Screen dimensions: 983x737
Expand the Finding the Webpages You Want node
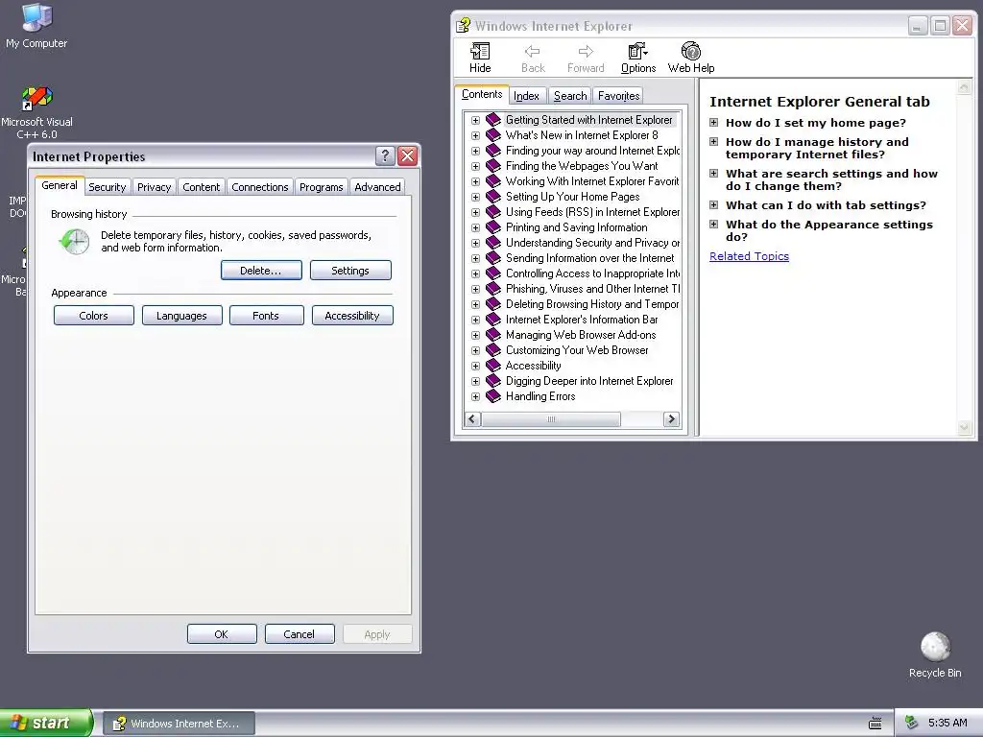pyautogui.click(x=475, y=166)
